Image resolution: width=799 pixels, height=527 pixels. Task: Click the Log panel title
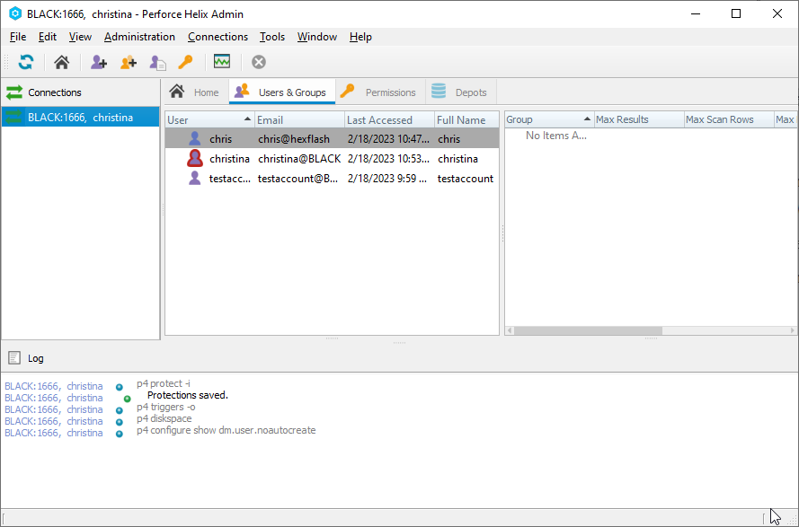[36, 358]
